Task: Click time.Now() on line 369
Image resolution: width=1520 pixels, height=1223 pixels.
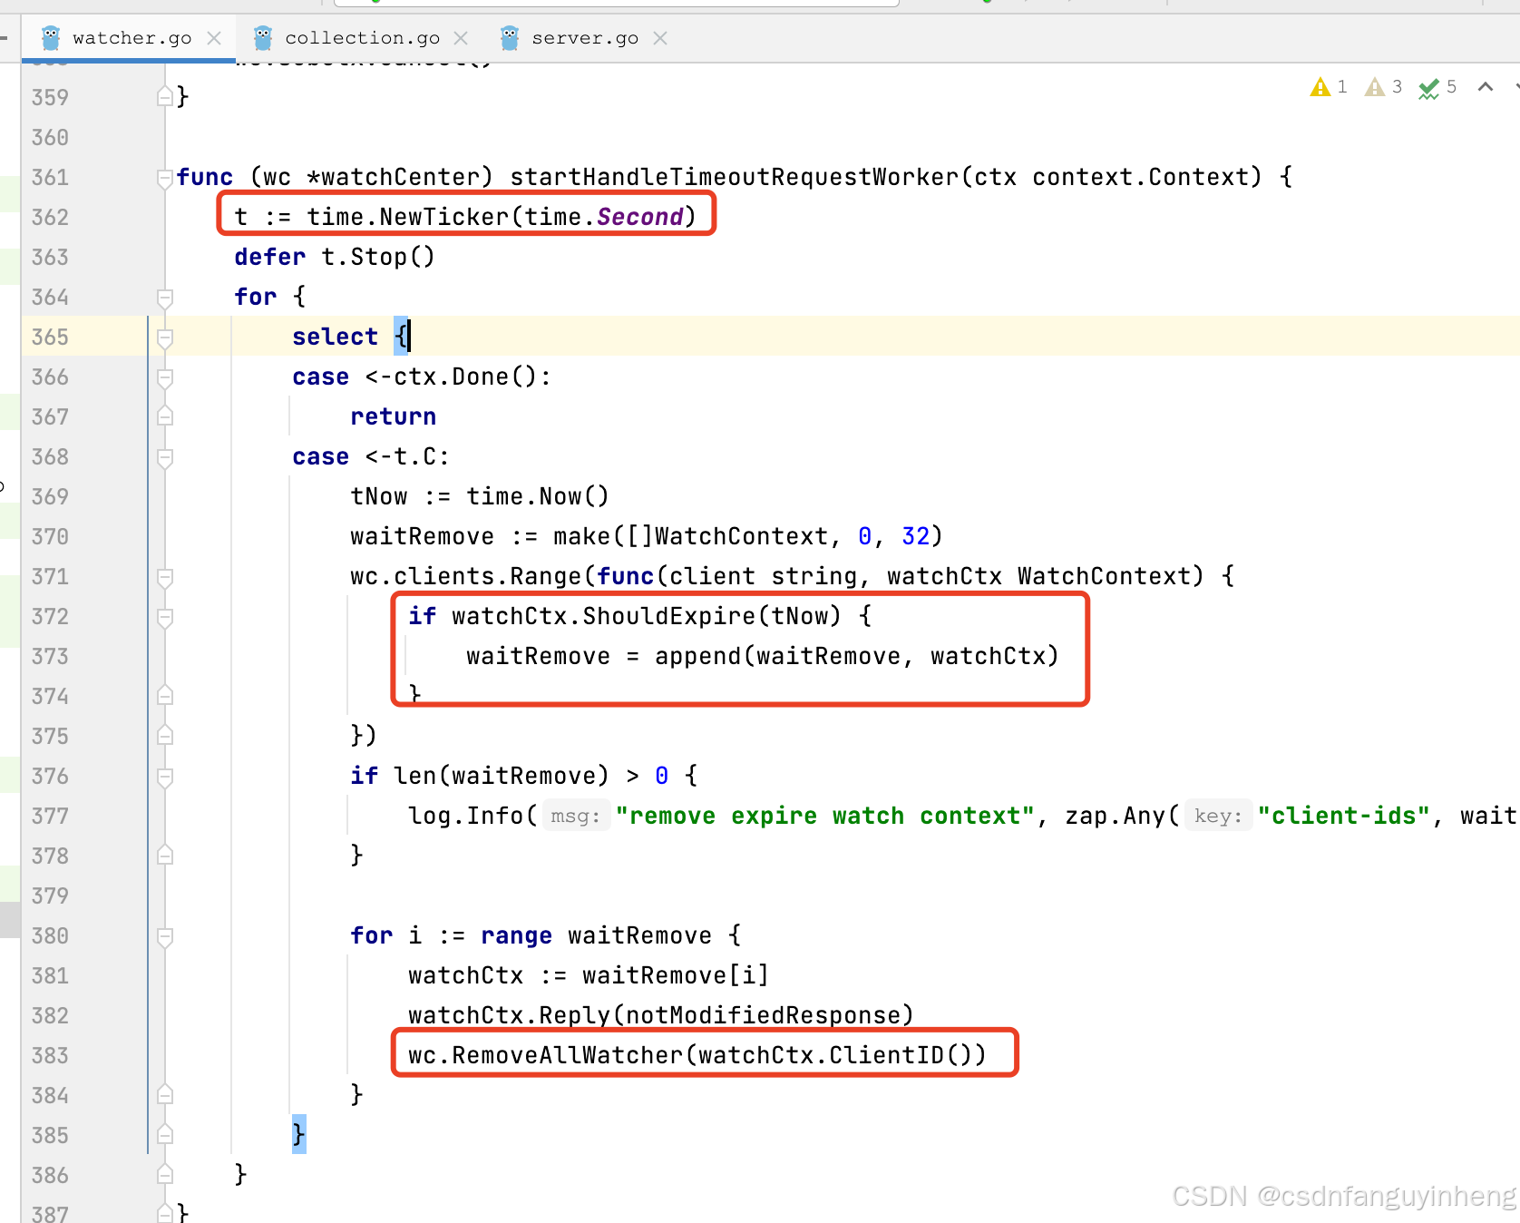Action: [538, 496]
